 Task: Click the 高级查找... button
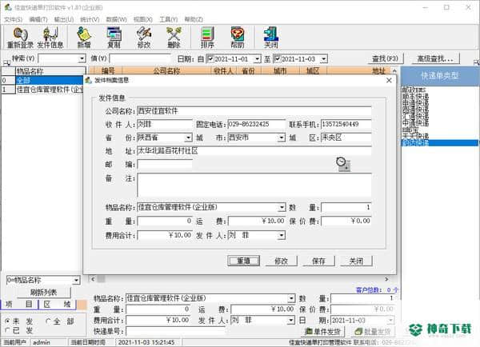[434, 58]
